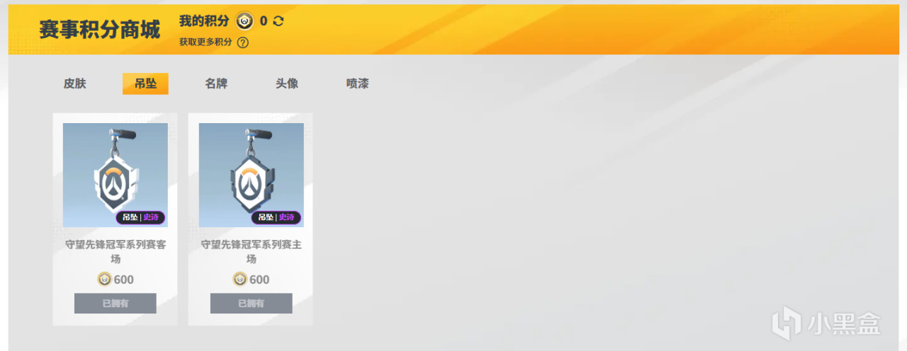Open the 守望先锋冠军系列赛主场 charm thumbnail

(x=252, y=175)
